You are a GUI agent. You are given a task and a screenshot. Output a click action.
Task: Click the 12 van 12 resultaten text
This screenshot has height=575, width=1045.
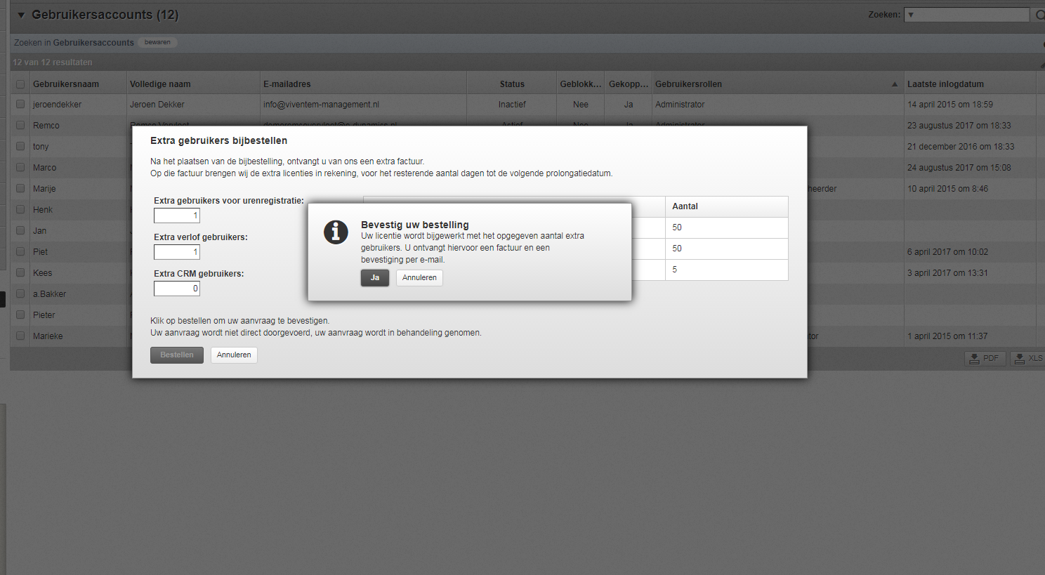pos(53,62)
